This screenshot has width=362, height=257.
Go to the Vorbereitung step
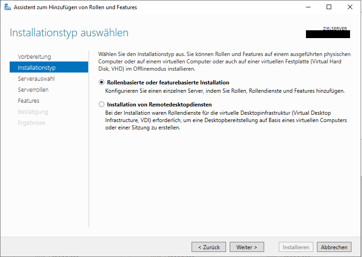point(34,56)
